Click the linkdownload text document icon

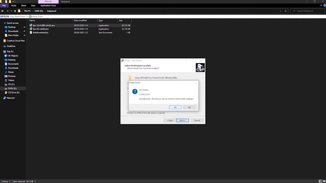click(31, 33)
